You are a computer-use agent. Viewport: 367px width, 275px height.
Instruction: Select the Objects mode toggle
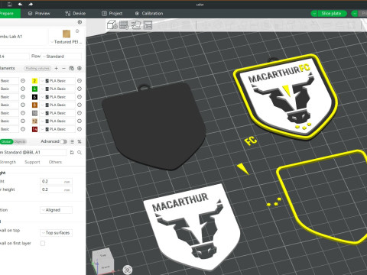point(20,141)
